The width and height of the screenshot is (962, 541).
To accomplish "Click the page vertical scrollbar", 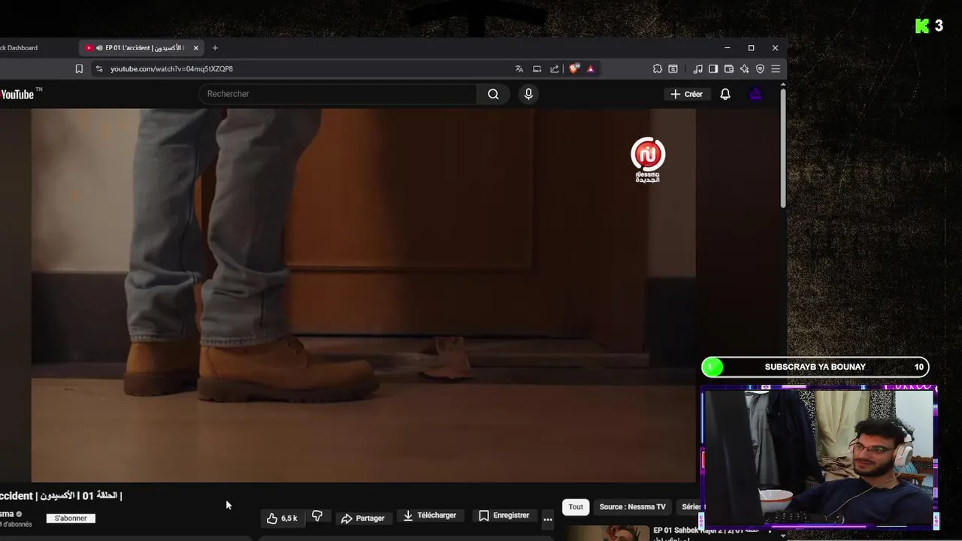I will (x=783, y=147).
